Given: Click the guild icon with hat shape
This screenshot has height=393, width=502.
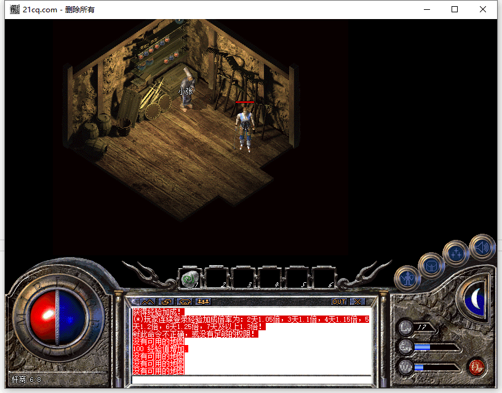Looking at the screenshot, I should [x=185, y=302].
